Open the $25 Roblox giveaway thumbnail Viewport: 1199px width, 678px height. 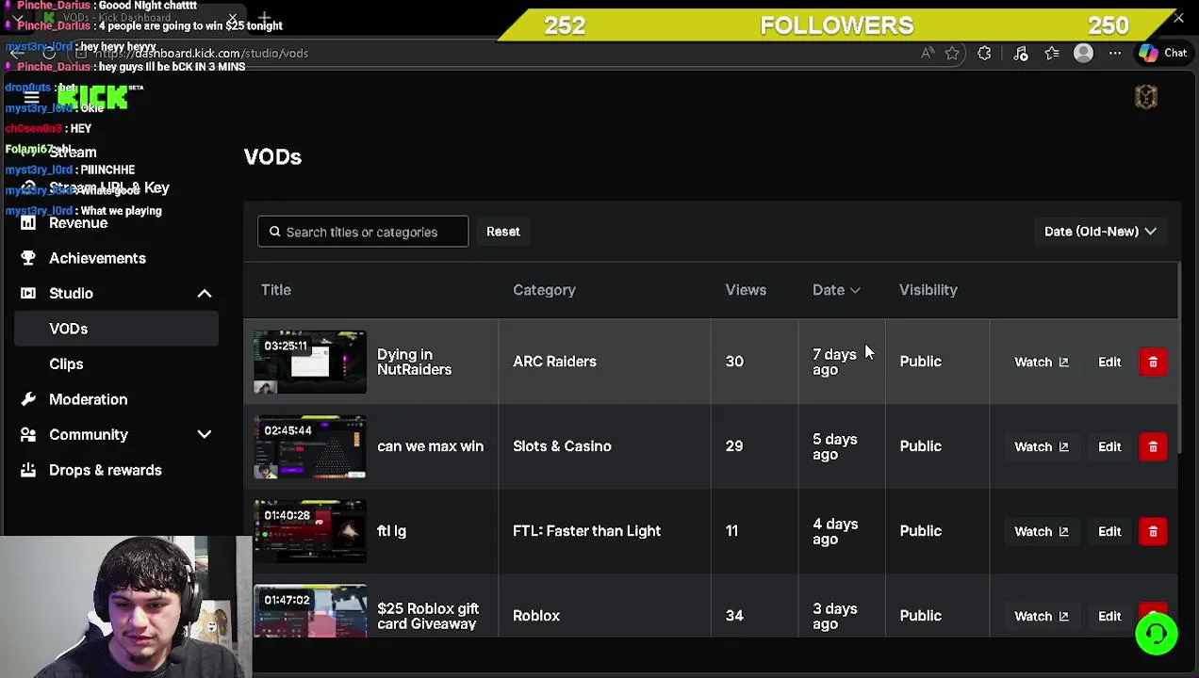point(310,611)
